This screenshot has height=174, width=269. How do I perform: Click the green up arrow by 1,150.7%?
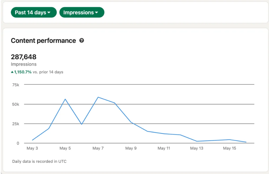[12, 72]
